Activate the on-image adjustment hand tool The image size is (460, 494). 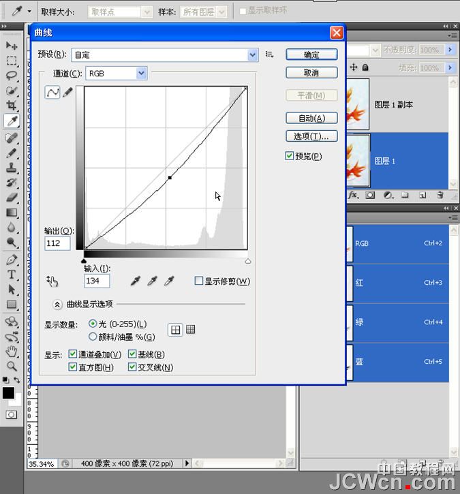pyautogui.click(x=52, y=281)
